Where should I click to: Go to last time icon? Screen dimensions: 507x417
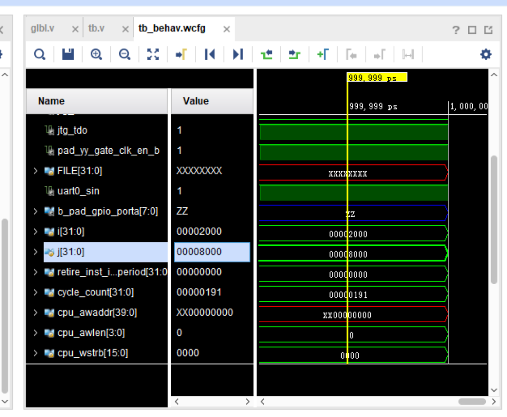pyautogui.click(x=238, y=54)
